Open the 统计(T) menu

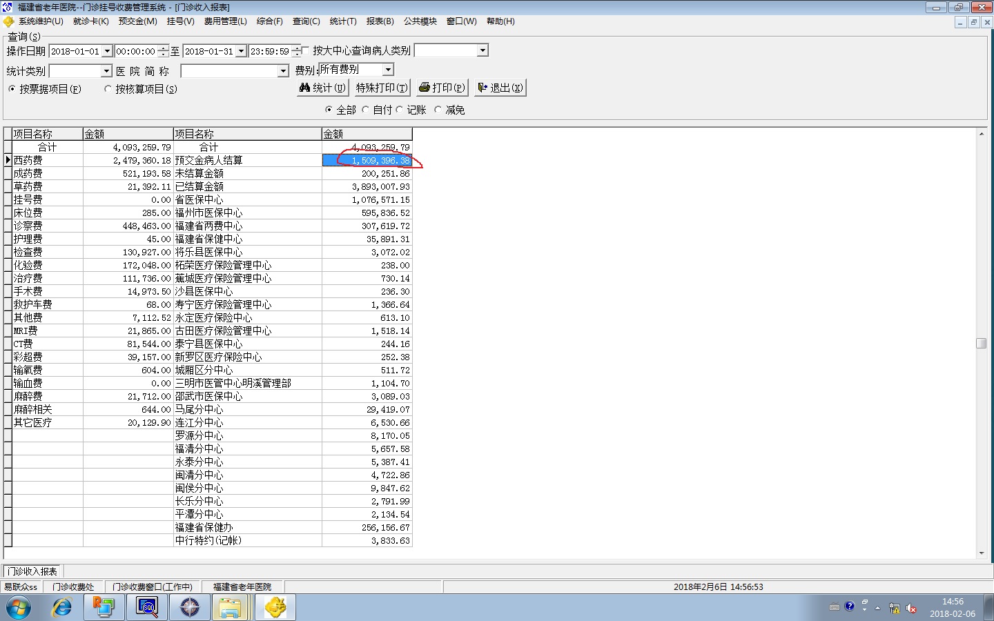[x=343, y=21]
